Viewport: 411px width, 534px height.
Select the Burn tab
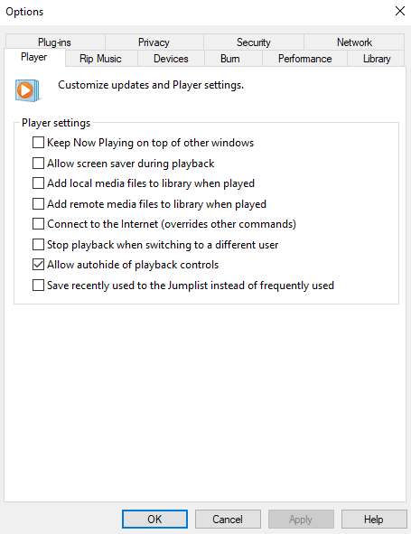pos(230,59)
